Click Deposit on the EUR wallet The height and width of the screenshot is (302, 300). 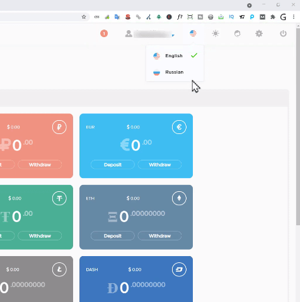pyautogui.click(x=113, y=165)
